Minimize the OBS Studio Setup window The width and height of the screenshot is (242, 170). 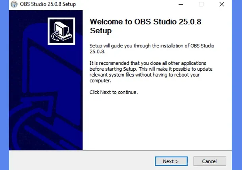(180, 4)
